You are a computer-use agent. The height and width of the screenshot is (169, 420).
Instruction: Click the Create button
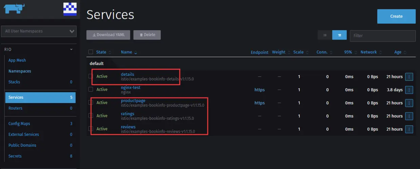pos(396,16)
